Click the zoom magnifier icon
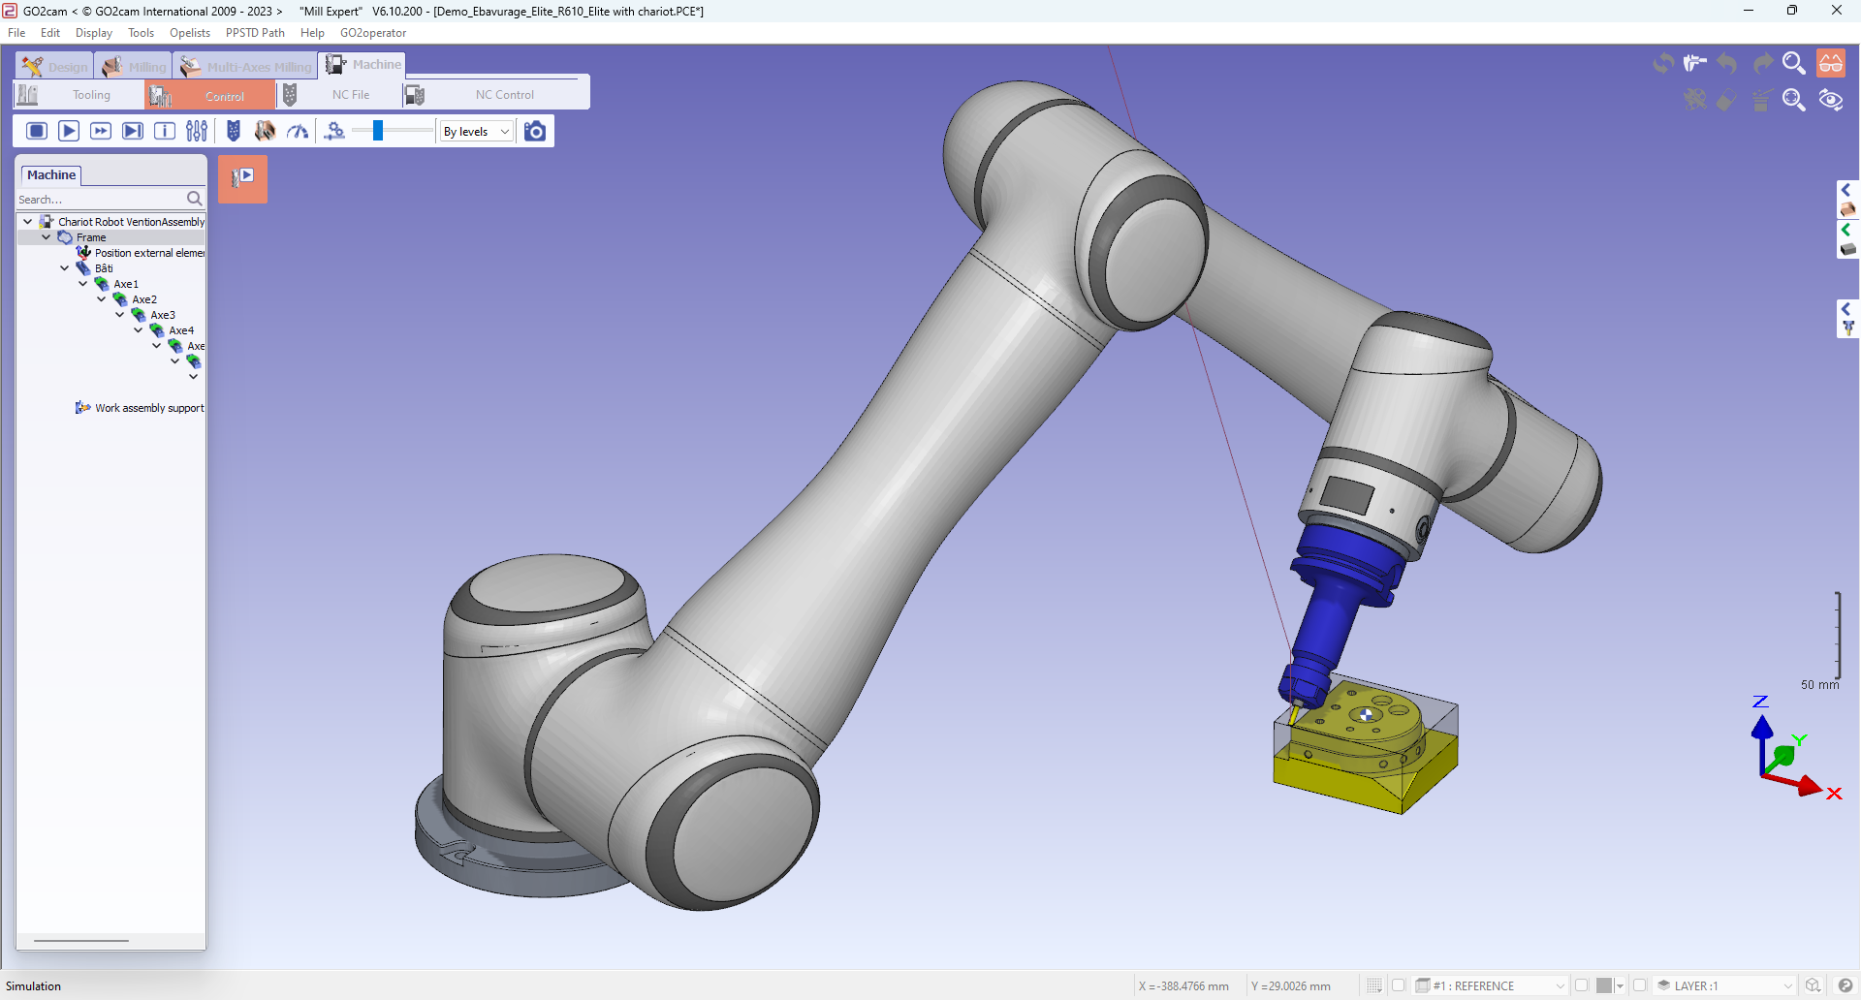Screen dimensions: 1861x1000 click(1794, 63)
